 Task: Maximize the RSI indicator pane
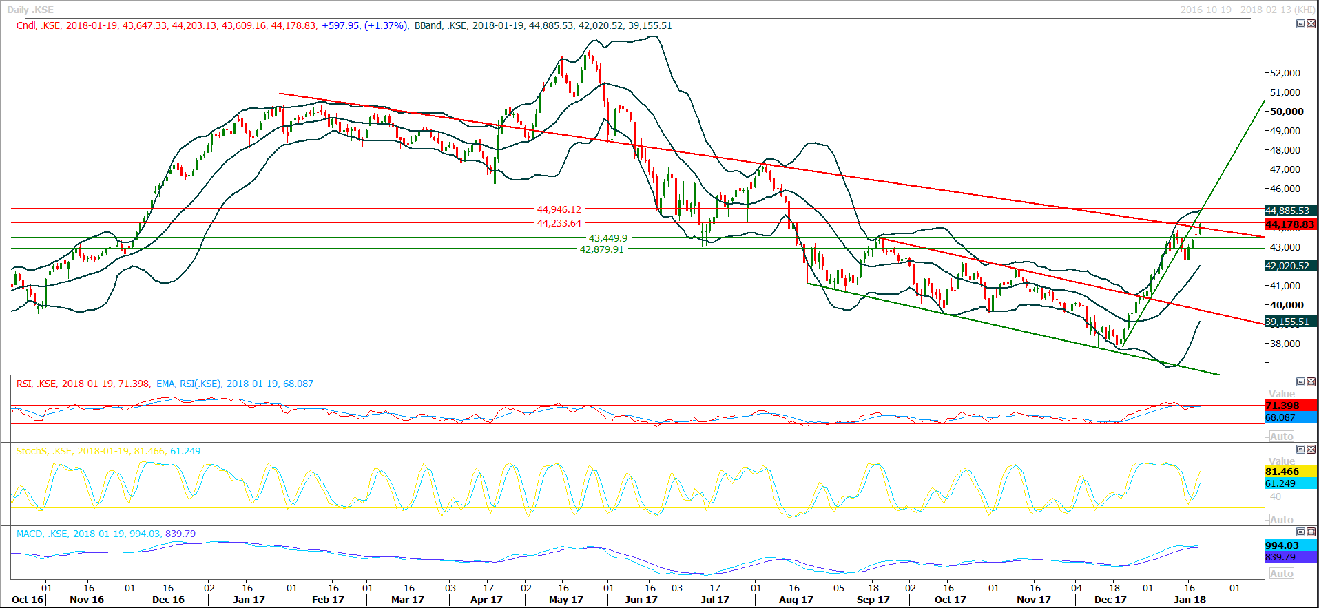point(1300,381)
